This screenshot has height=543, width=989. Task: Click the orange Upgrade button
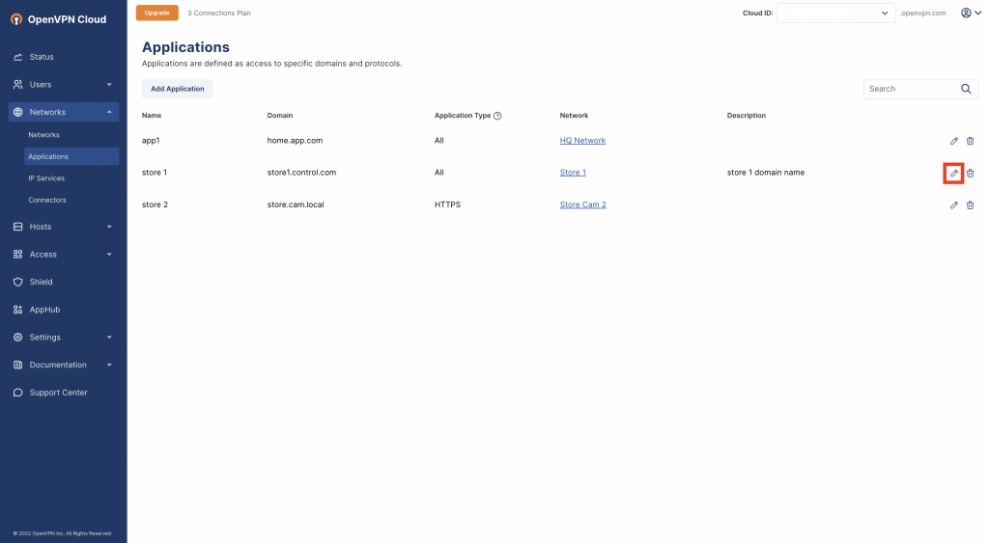coord(157,13)
